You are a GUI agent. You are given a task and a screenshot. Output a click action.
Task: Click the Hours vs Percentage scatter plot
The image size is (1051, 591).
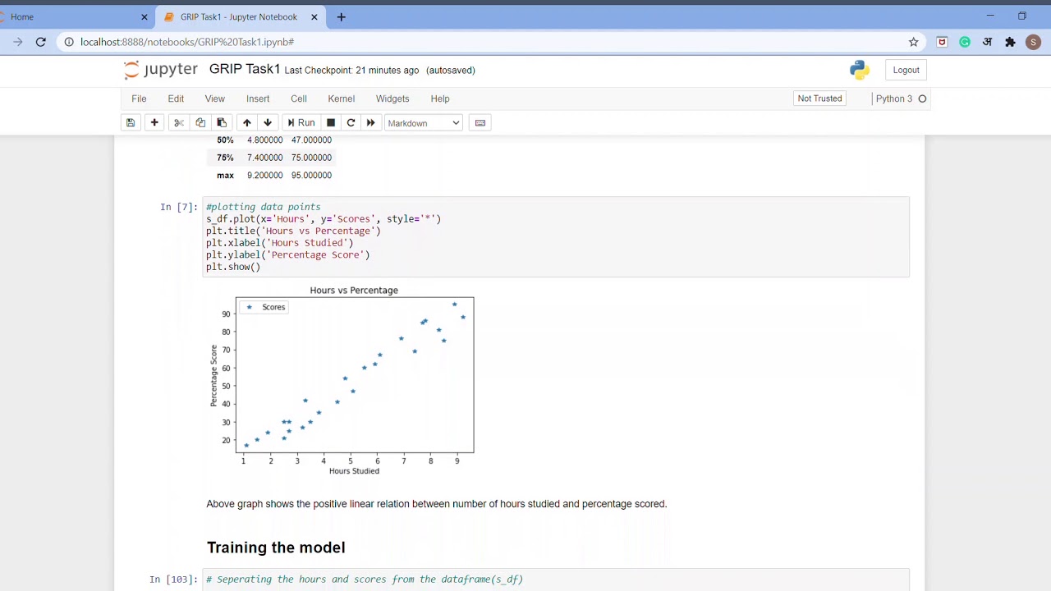[x=342, y=380]
